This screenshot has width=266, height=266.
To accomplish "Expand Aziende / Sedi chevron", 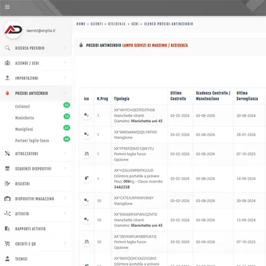I will tap(65, 63).
